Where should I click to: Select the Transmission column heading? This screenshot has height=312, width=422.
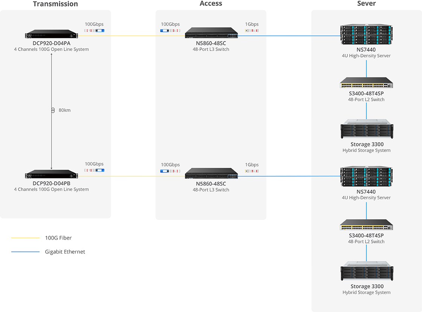pyautogui.click(x=55, y=4)
